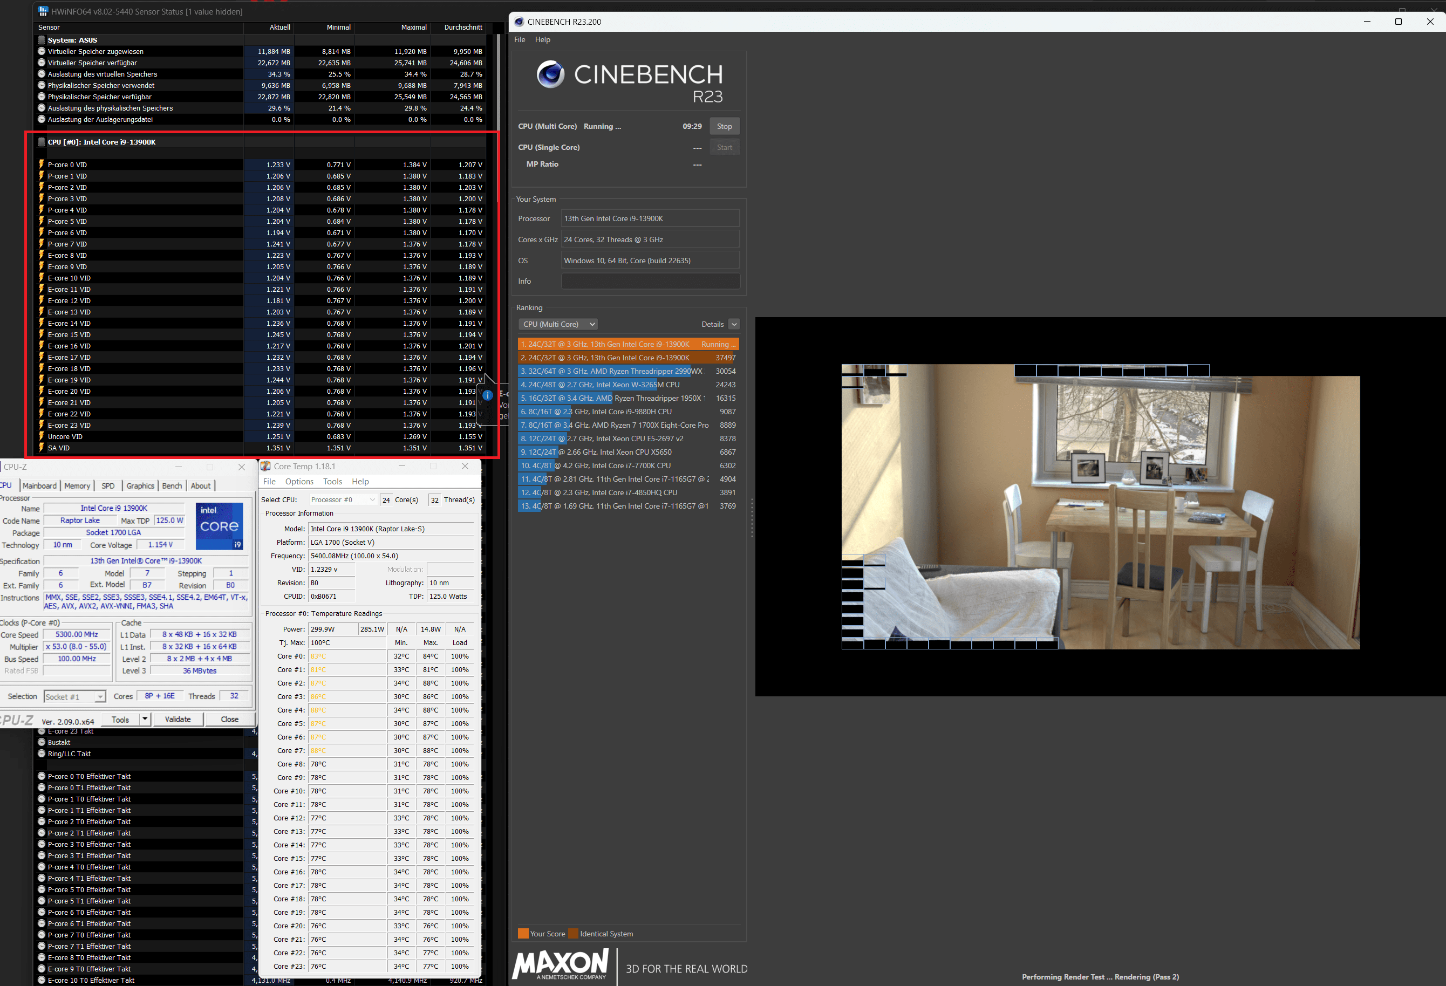Click the Core Temp Frequency 5400.08MHz field
The height and width of the screenshot is (986, 1446).
[x=391, y=556]
